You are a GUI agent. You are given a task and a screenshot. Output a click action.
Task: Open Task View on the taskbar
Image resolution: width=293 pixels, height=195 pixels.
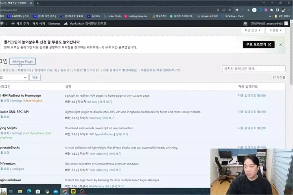click(11, 191)
